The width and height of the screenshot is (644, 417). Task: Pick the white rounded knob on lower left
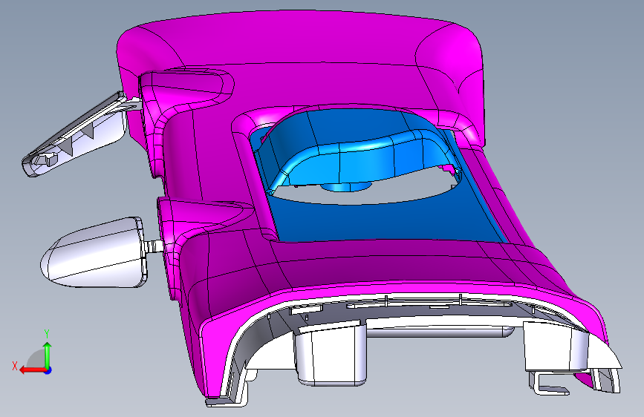coord(95,252)
